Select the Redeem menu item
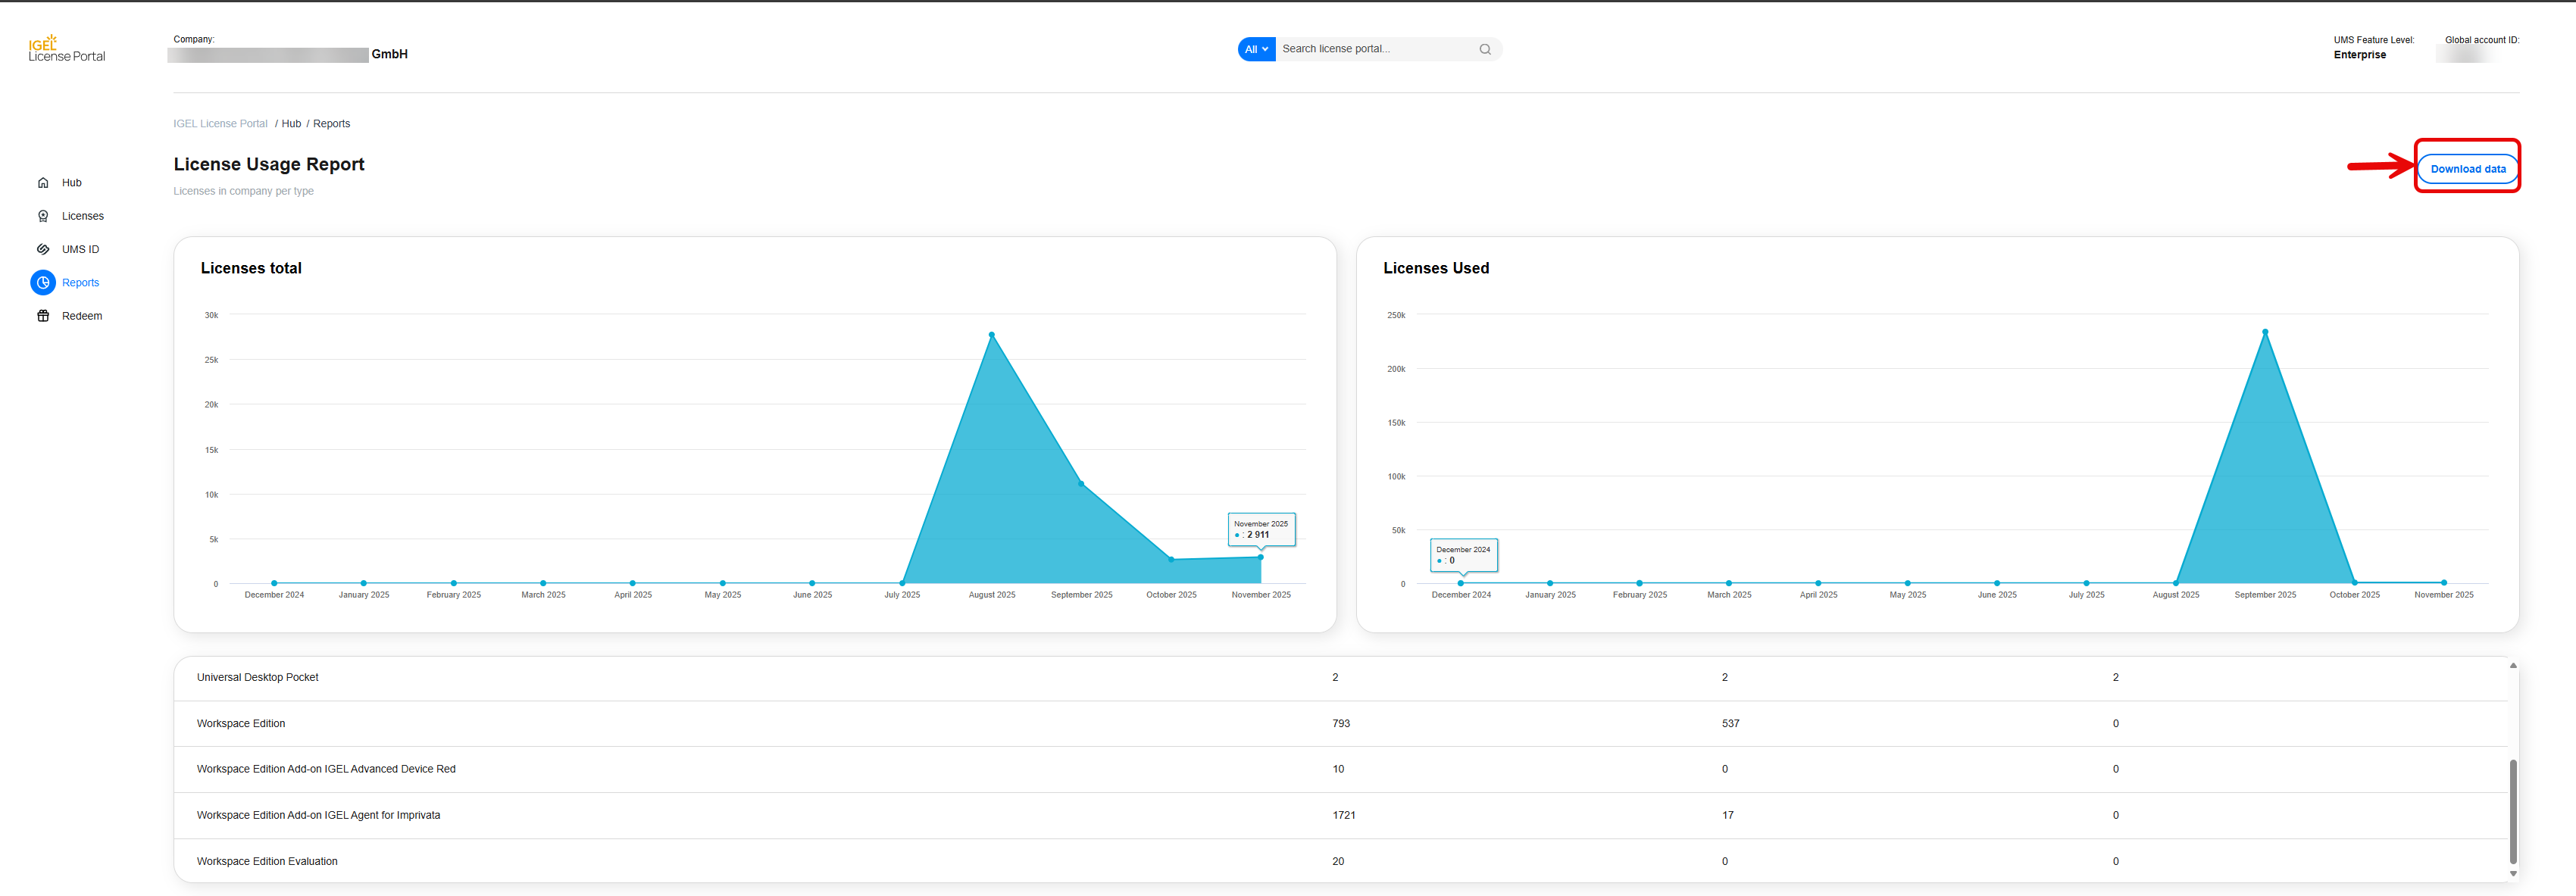The width and height of the screenshot is (2576, 896). (x=82, y=316)
